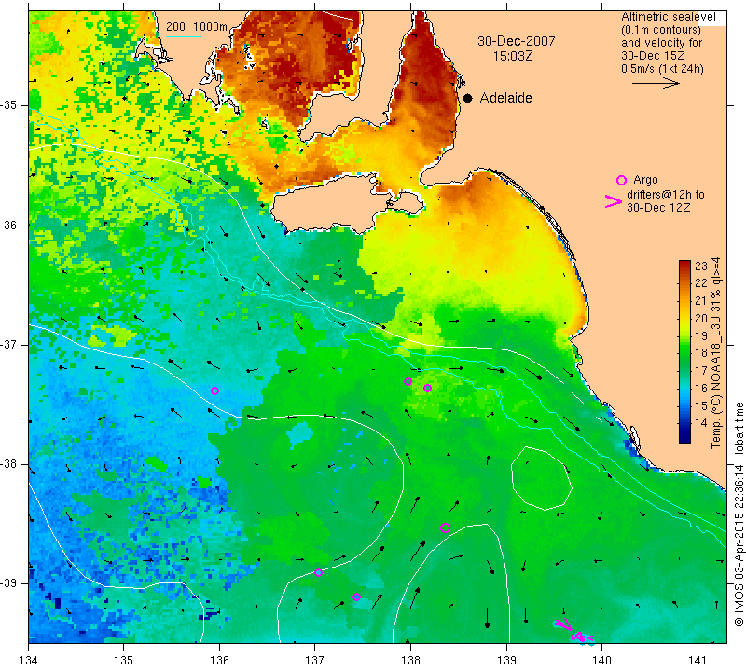The width and height of the screenshot is (746, 671).
Task: Click the Argo float marker near longitude 136
Action: click(214, 390)
